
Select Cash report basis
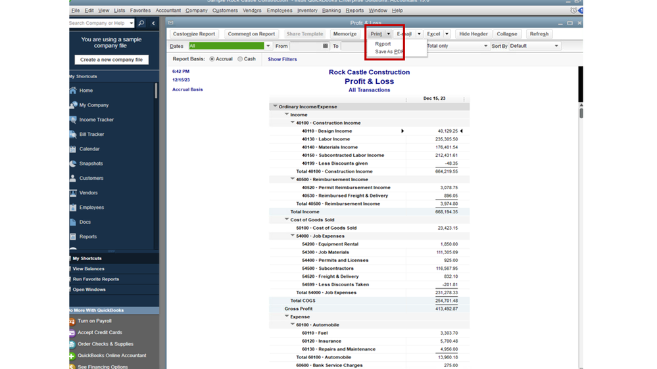pos(240,59)
